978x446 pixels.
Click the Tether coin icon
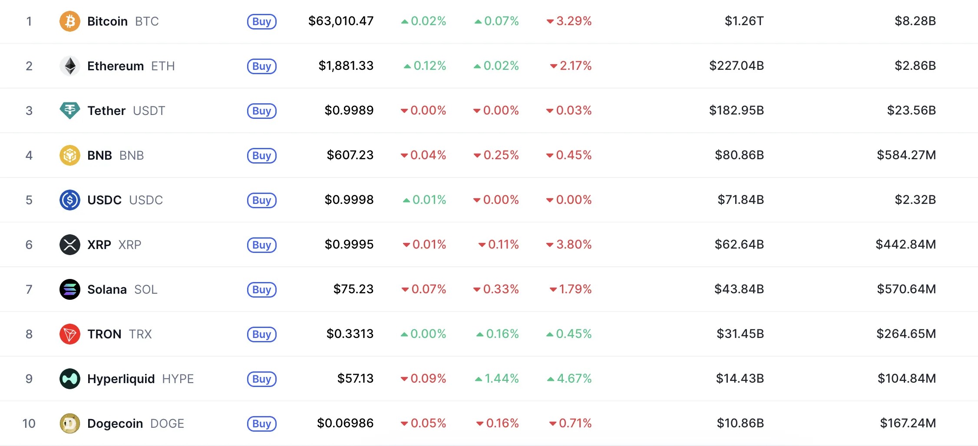tap(69, 111)
